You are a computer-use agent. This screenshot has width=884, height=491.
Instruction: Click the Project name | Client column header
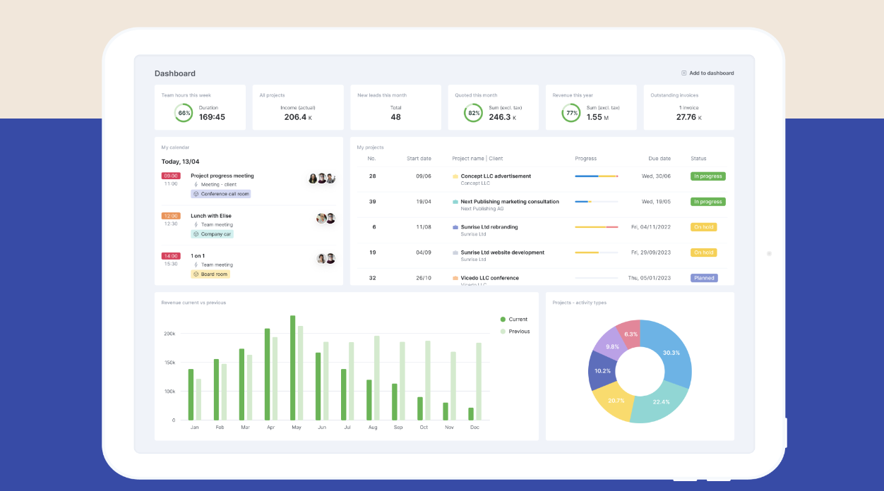478,159
